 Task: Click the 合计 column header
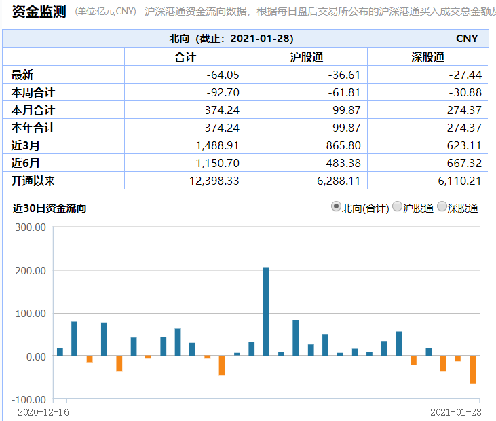(x=185, y=57)
